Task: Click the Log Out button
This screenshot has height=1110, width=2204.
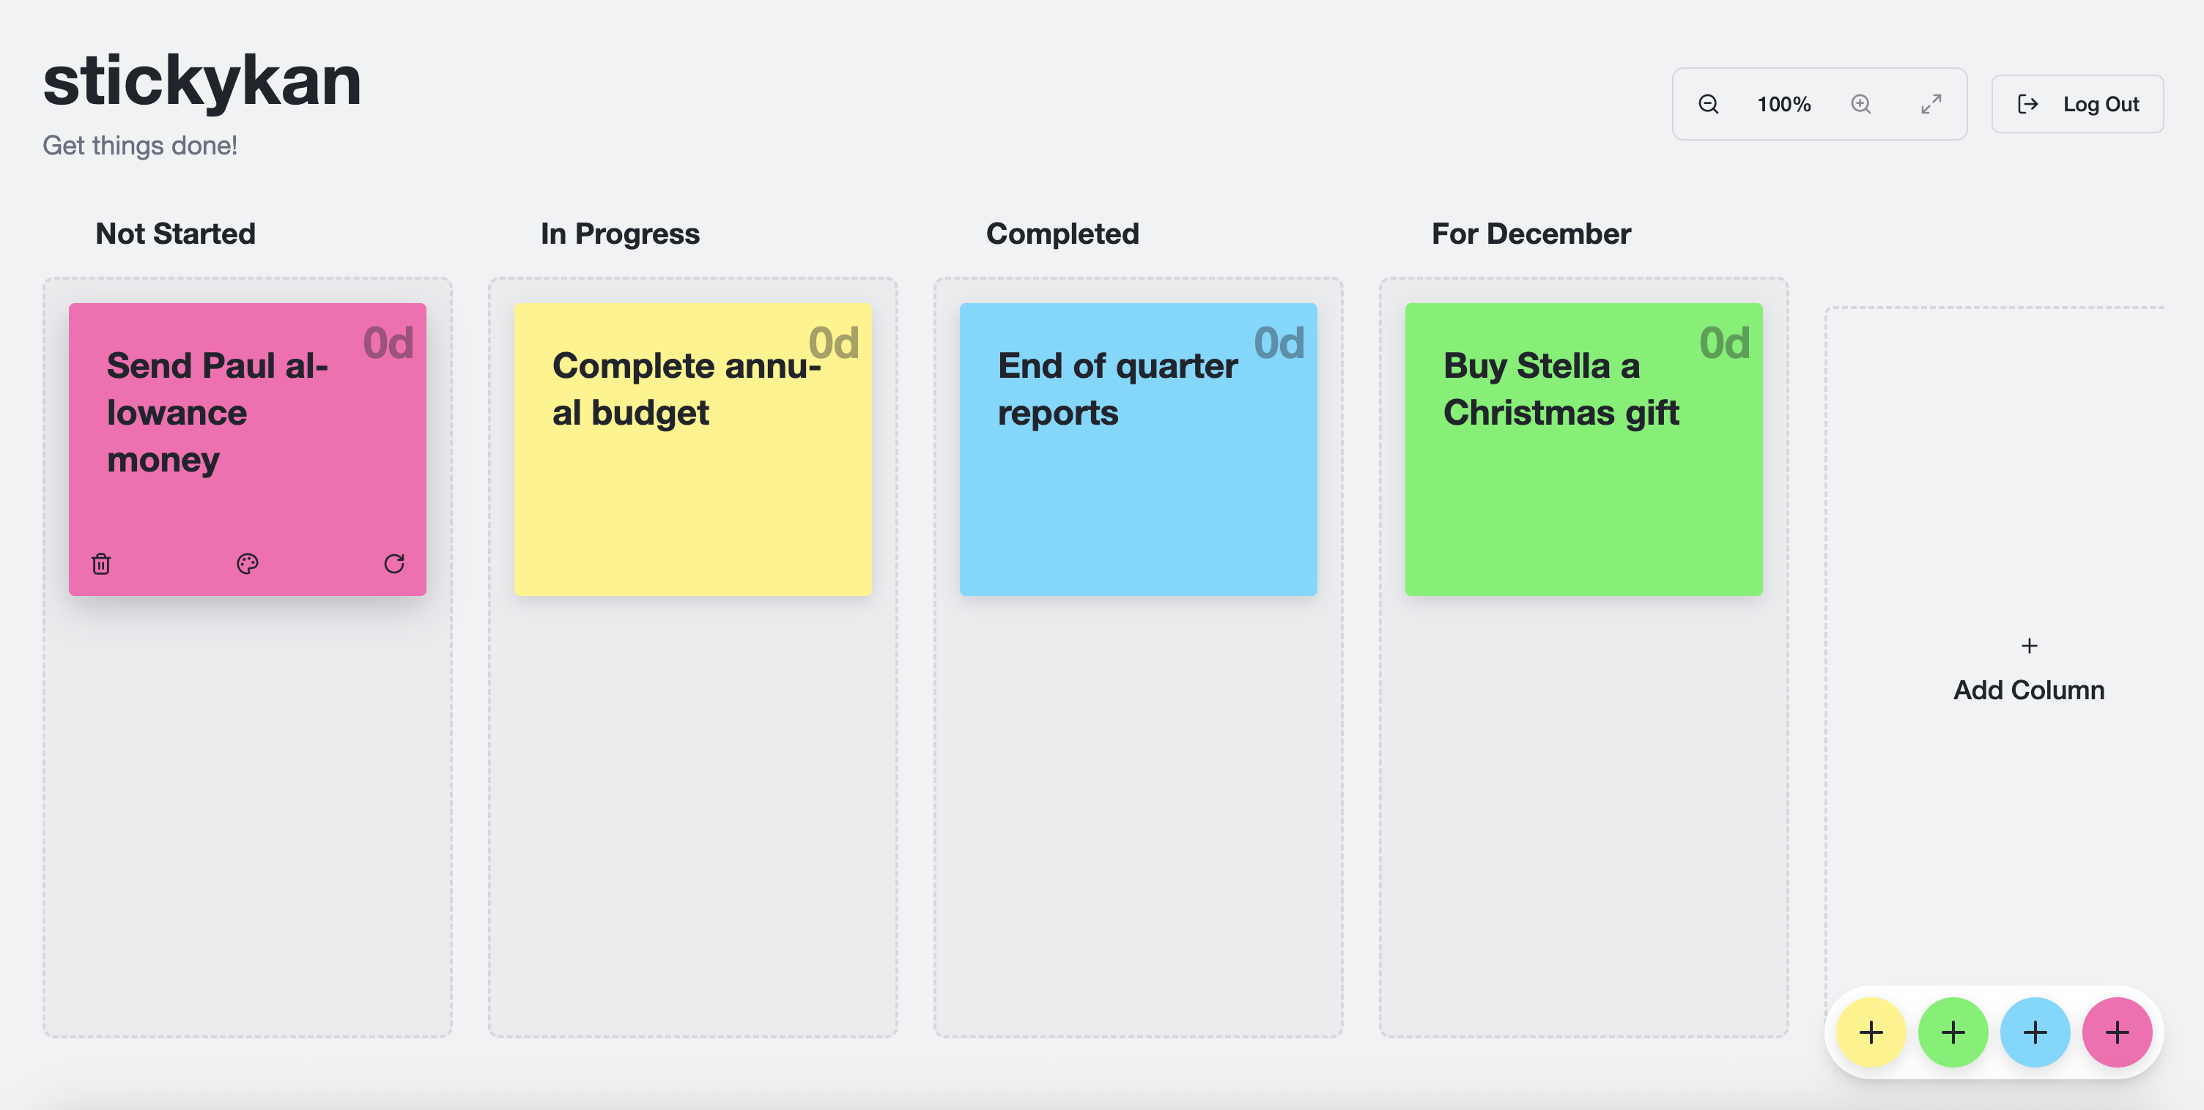Action: pos(2077,104)
